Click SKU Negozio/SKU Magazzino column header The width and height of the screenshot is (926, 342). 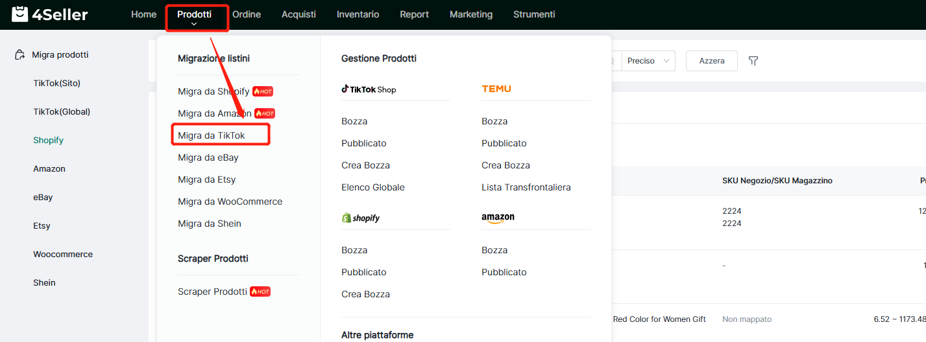[x=777, y=181]
